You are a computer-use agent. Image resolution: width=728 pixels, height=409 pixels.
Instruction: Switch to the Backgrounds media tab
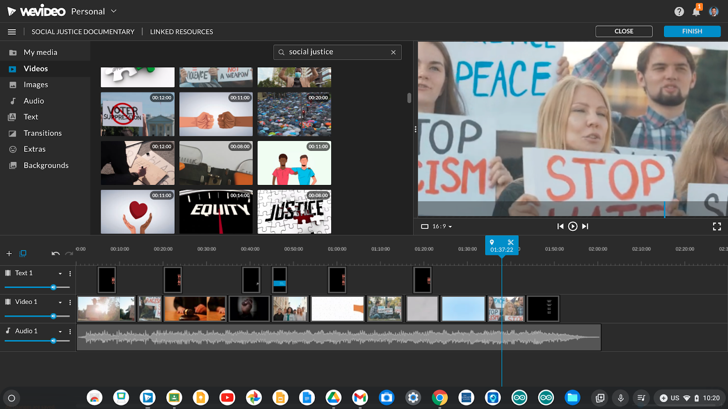46,165
